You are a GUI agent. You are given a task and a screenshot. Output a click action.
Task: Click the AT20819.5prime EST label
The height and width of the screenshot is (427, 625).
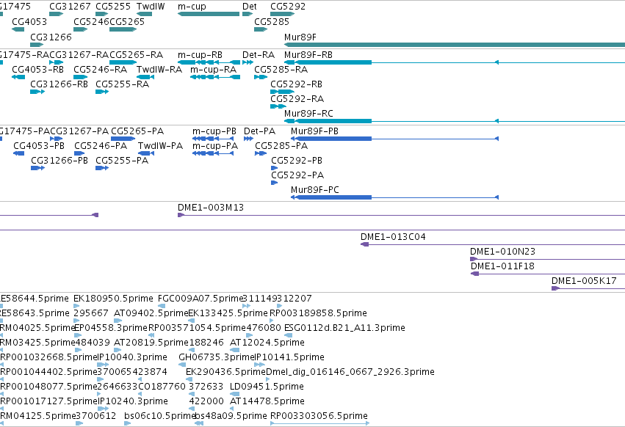coord(151,343)
